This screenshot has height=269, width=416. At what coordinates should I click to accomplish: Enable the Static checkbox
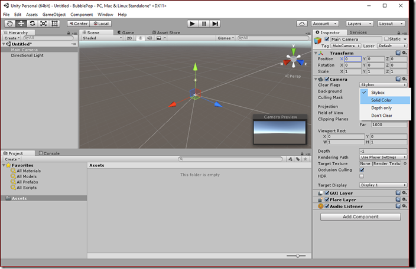(x=386, y=39)
